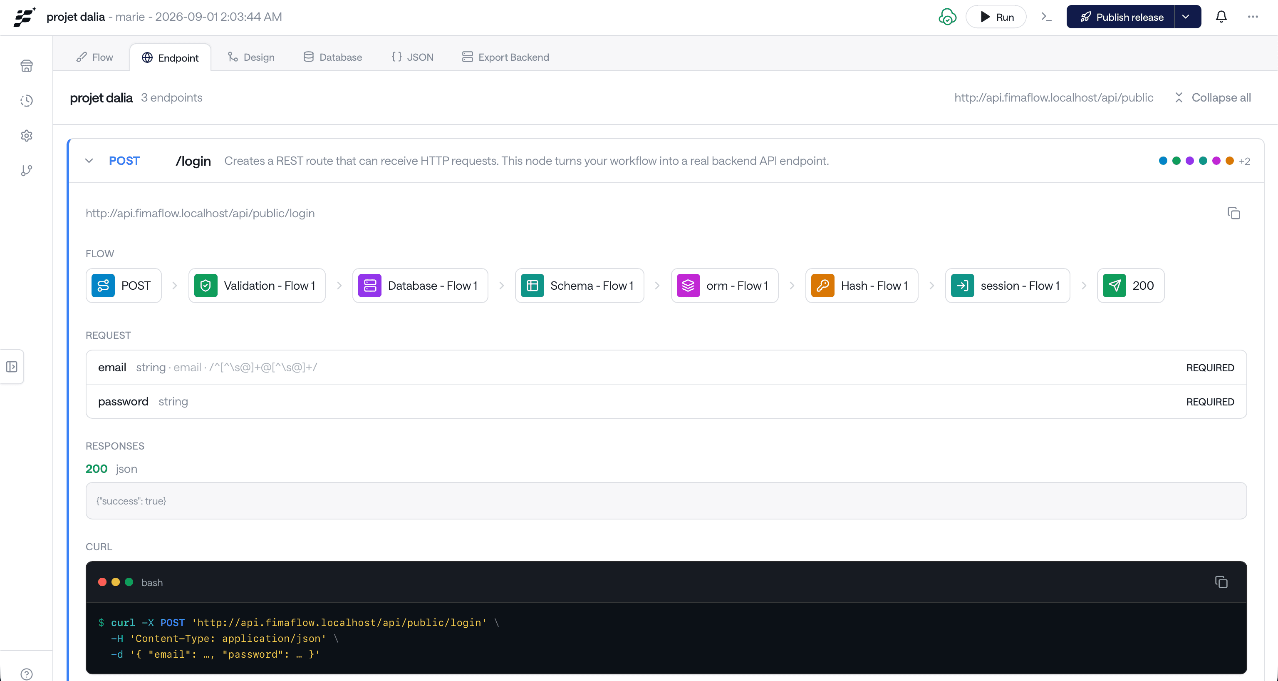Viewport: 1278px width, 681px height.
Task: Switch to the Flow tab
Action: [x=95, y=57]
